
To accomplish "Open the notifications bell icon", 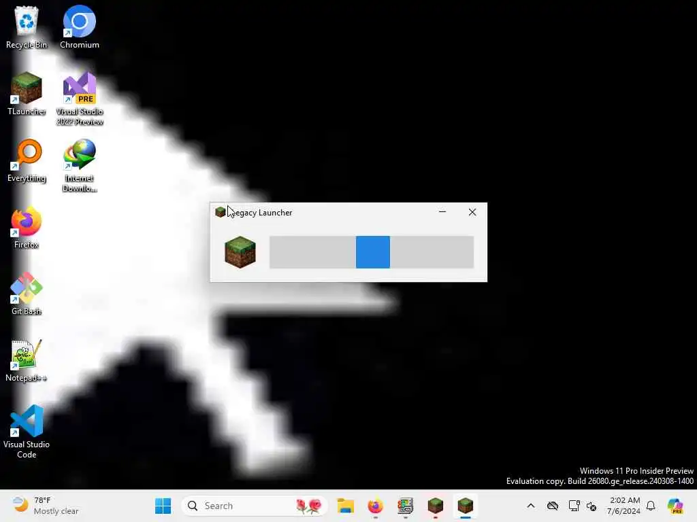I will pos(651,506).
